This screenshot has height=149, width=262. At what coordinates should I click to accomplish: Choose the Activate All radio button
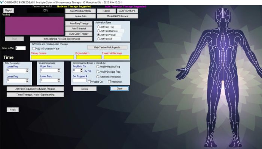click(x=98, y=39)
